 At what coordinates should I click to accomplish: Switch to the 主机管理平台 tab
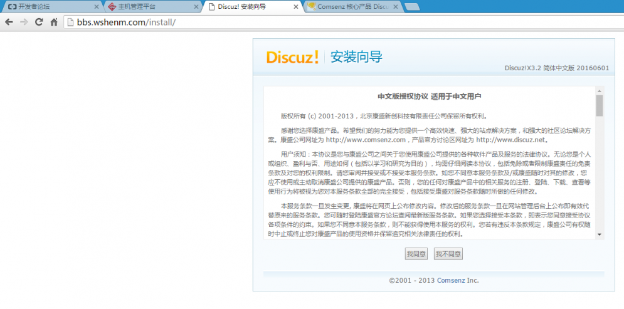pyautogui.click(x=153, y=7)
